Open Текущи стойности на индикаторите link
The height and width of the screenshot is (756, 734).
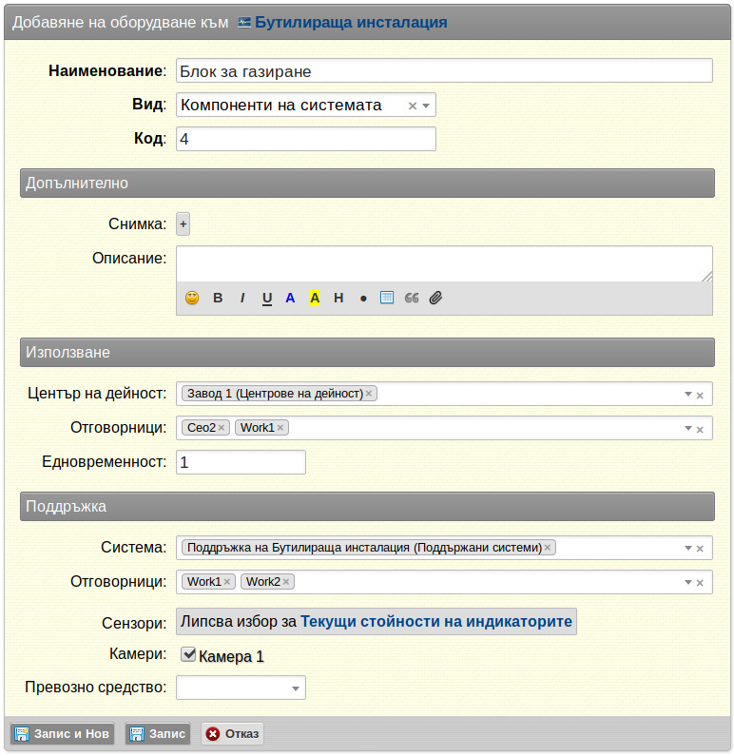click(436, 622)
